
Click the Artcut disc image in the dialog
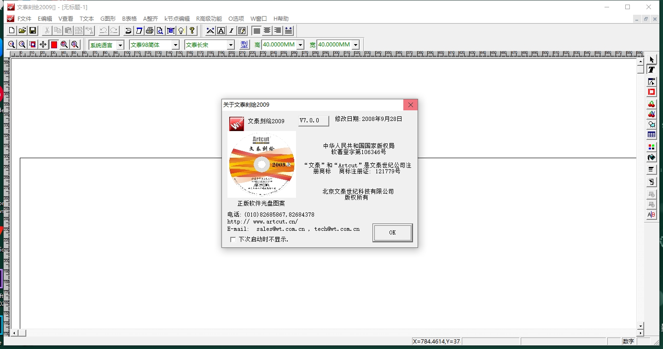[262, 165]
